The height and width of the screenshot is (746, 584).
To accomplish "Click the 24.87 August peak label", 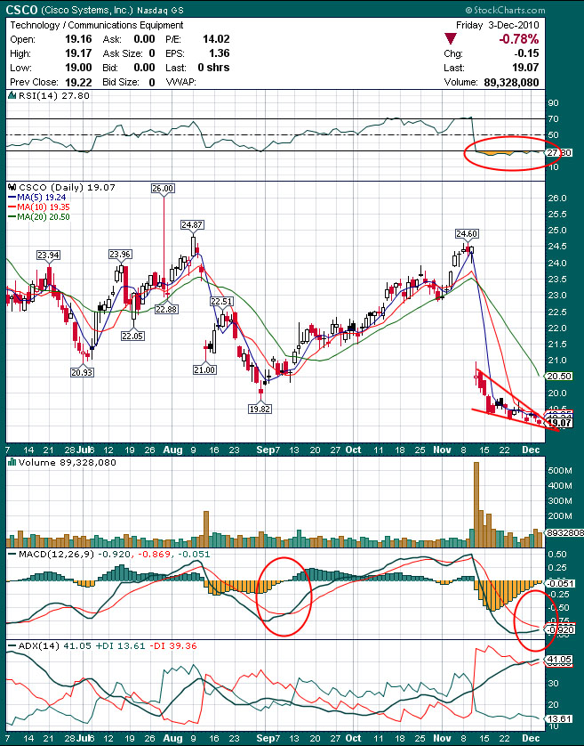I will click(x=192, y=224).
